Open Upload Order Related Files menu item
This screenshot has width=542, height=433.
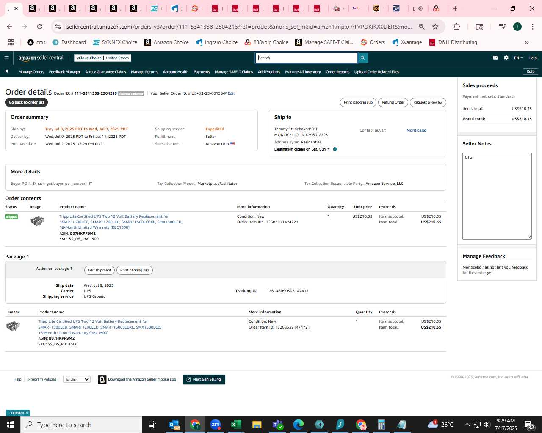coord(377,72)
